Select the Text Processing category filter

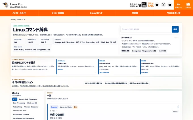click(19, 103)
